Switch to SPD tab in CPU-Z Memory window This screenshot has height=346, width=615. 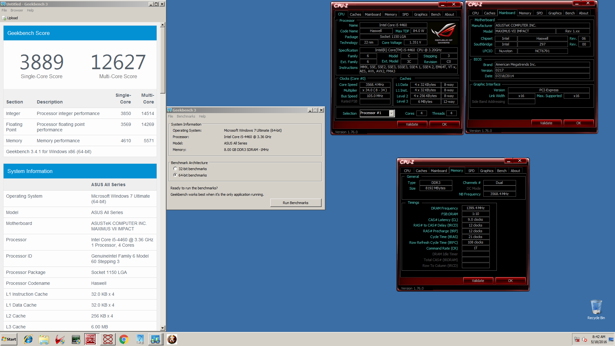[471, 171]
